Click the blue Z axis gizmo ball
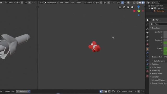The image size is (167, 94). (x=139, y=7)
